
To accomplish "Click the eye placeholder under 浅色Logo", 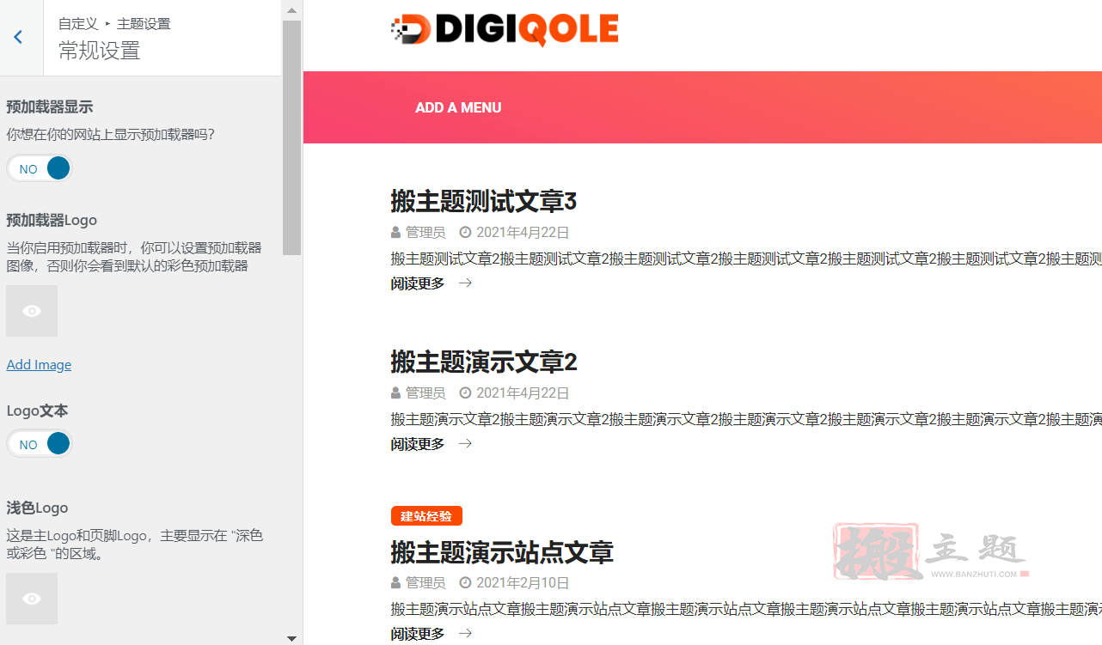I will (32, 599).
